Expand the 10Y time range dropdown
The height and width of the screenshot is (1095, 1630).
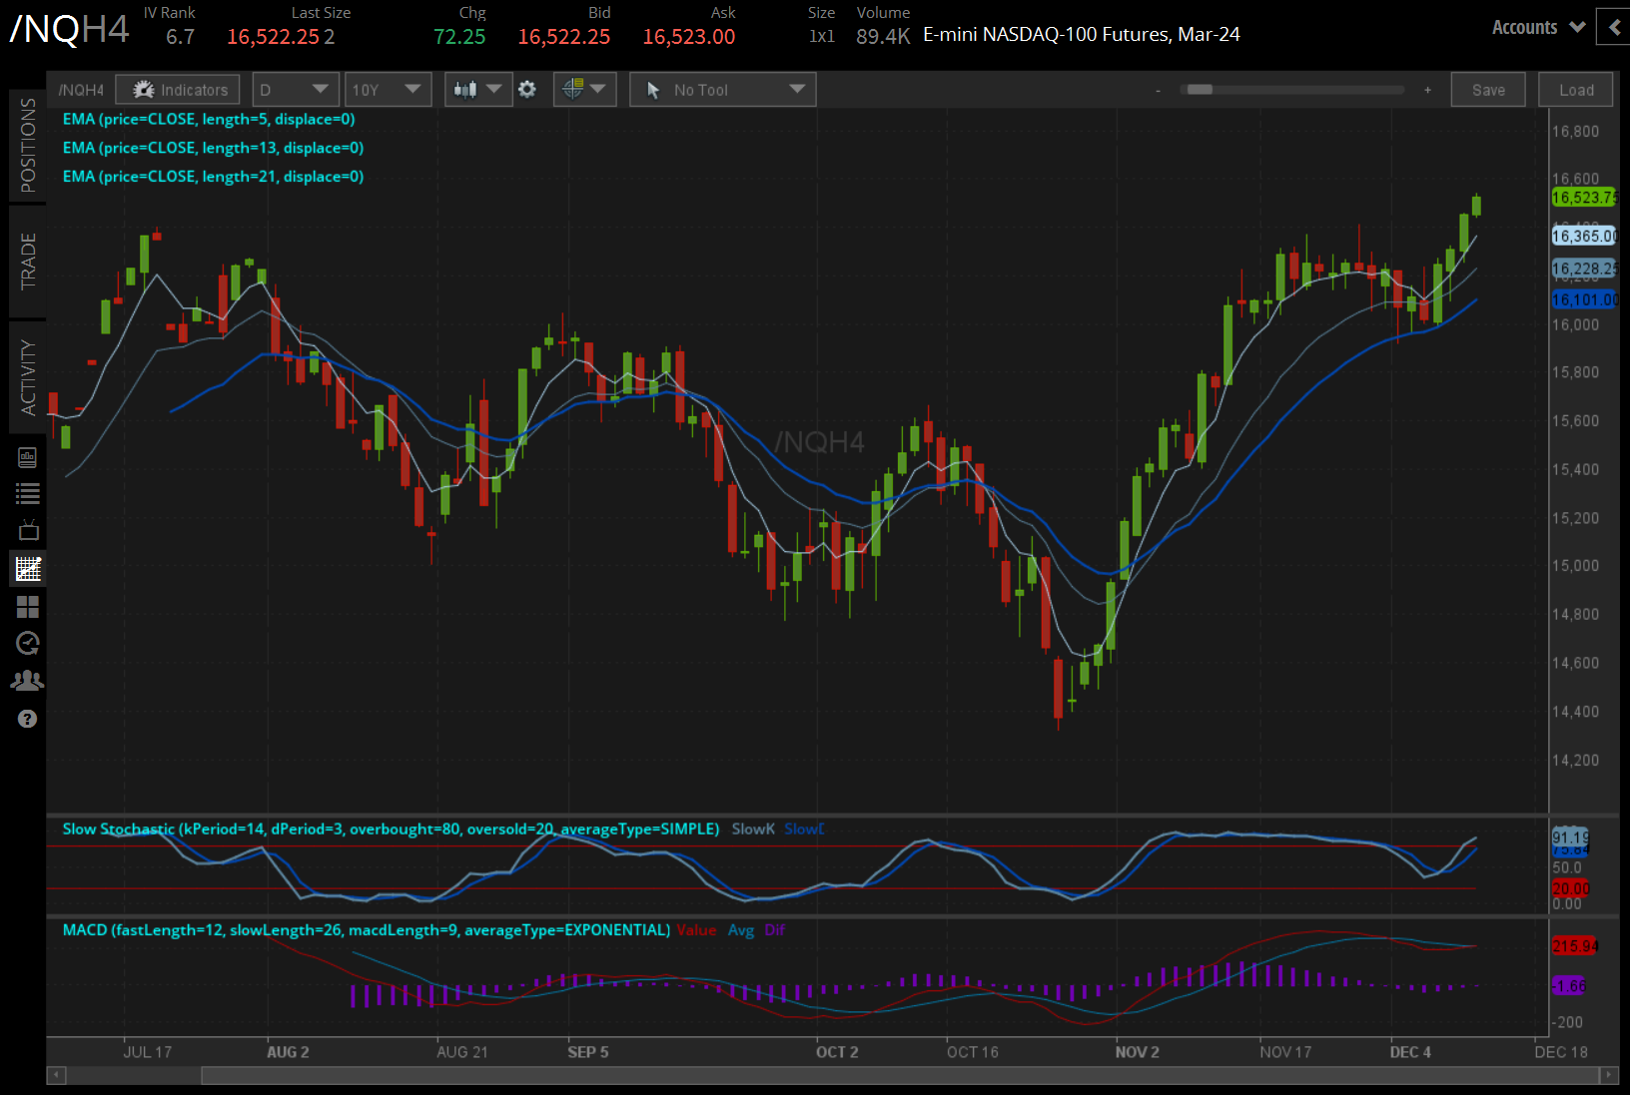388,89
